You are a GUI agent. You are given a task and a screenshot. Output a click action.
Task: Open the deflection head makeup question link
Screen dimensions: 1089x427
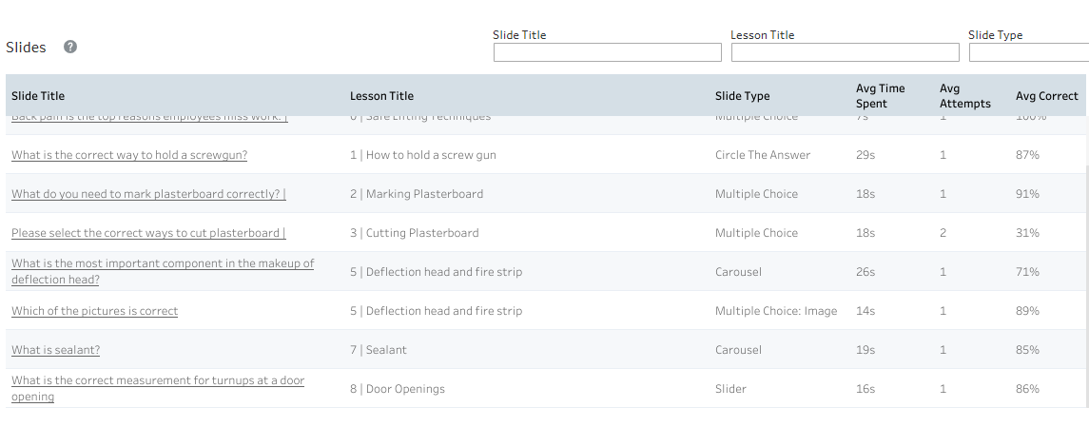click(x=163, y=271)
